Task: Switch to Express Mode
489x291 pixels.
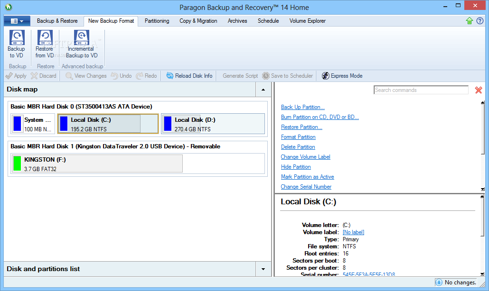Action: (x=342, y=76)
